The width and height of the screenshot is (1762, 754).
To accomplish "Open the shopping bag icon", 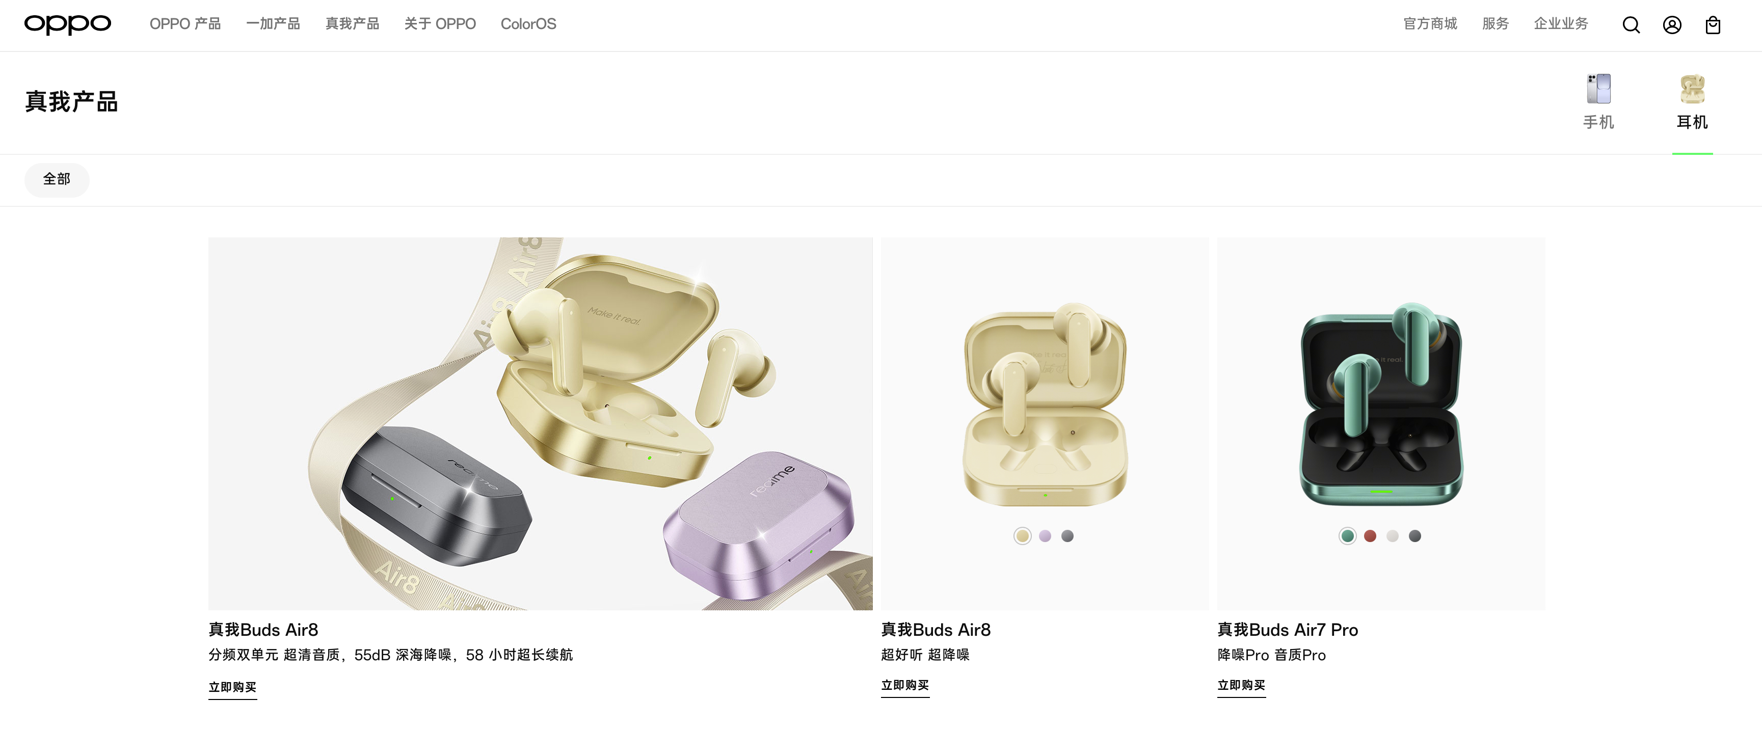I will [1713, 25].
